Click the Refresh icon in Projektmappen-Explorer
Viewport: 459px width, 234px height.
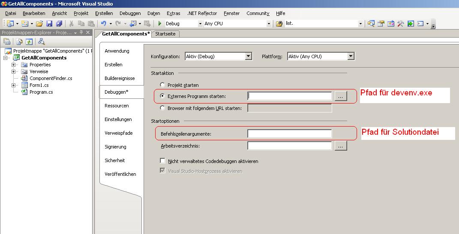pyautogui.click(x=29, y=41)
